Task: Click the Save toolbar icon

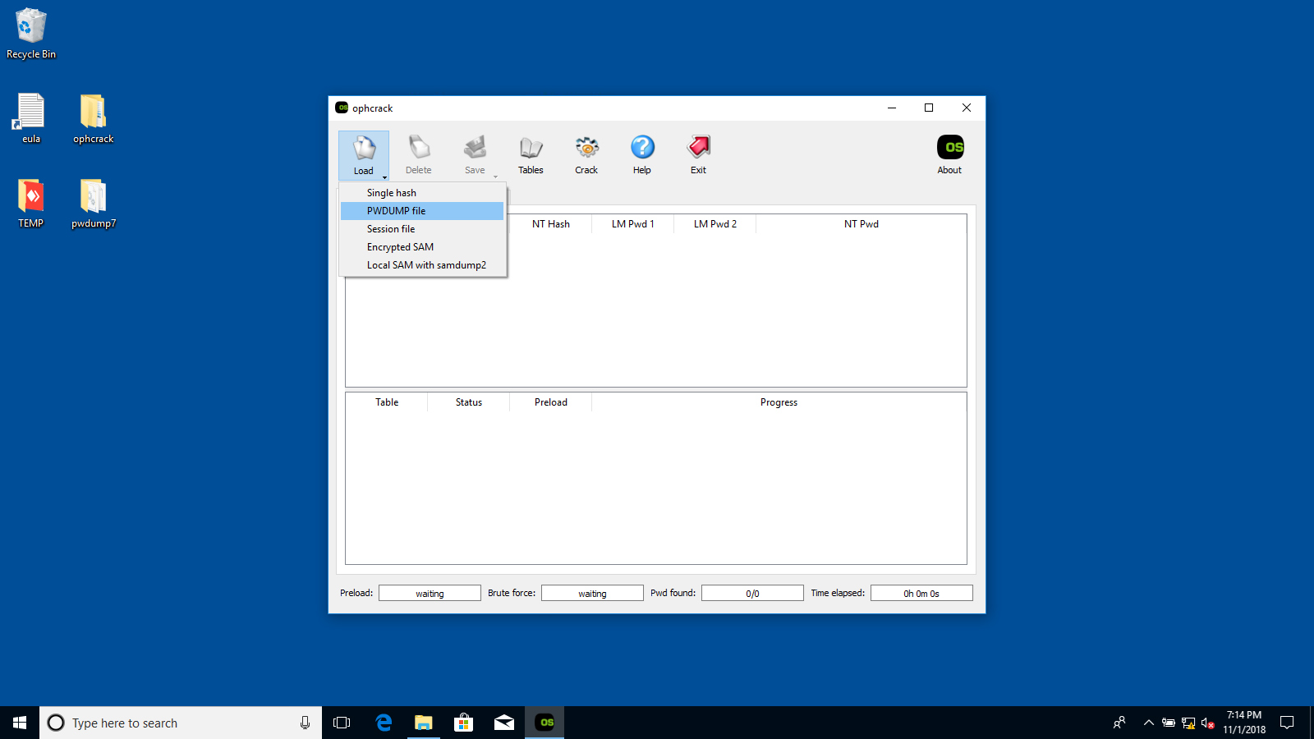Action: click(x=475, y=155)
